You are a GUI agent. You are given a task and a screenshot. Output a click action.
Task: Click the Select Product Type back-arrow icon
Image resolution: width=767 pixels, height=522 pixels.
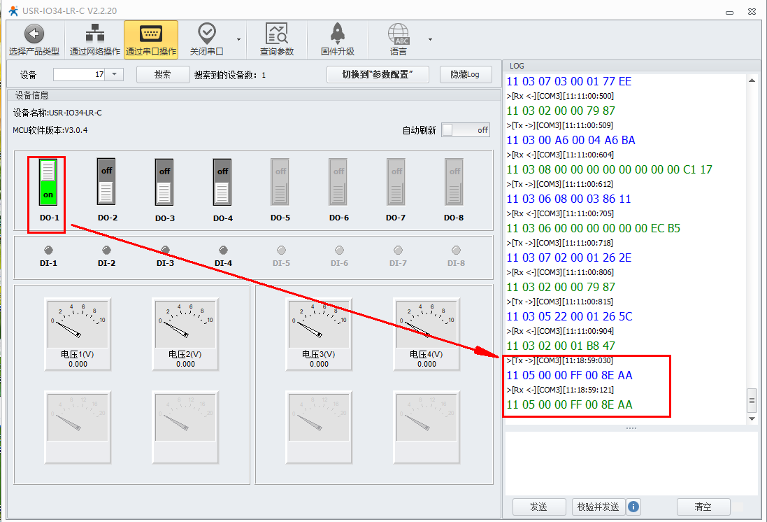(x=34, y=34)
